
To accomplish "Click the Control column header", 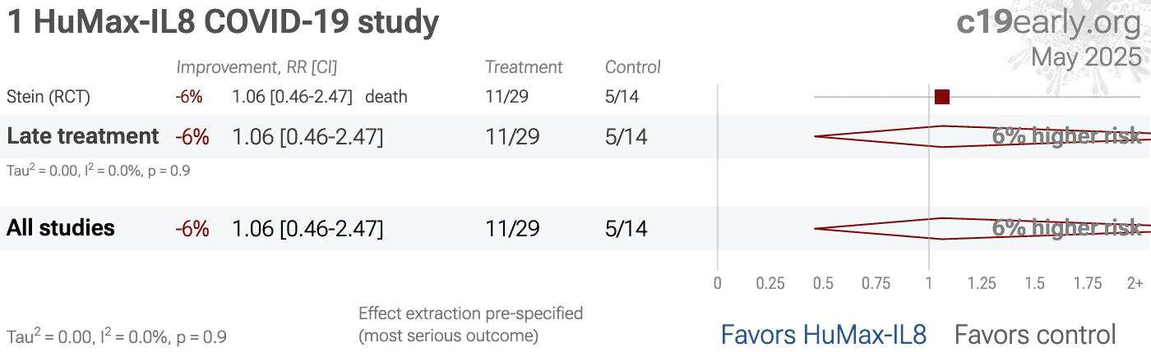I will (x=633, y=67).
